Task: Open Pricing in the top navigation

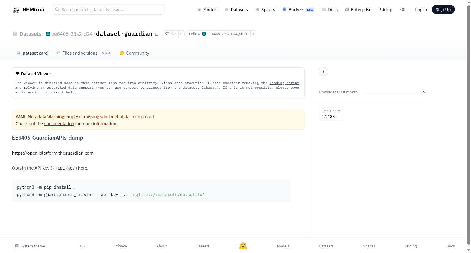Action: pyautogui.click(x=385, y=9)
